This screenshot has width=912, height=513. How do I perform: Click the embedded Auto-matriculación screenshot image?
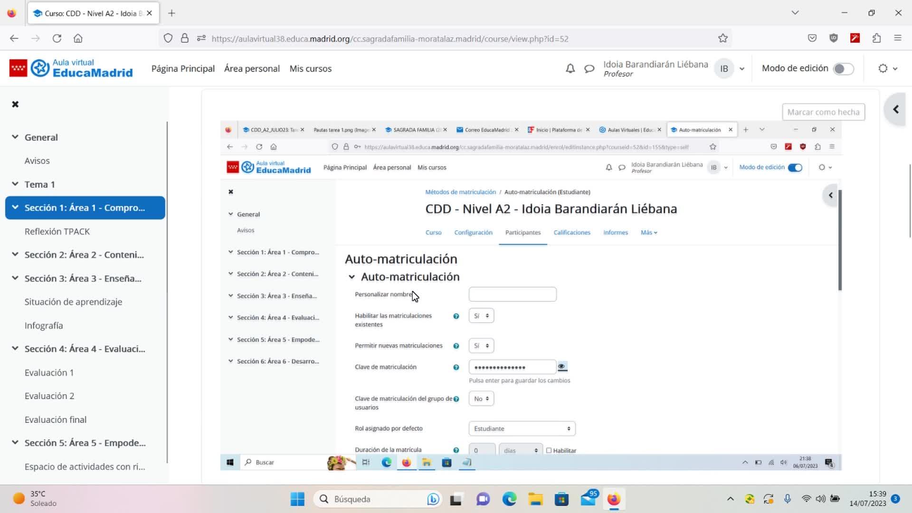click(x=531, y=295)
